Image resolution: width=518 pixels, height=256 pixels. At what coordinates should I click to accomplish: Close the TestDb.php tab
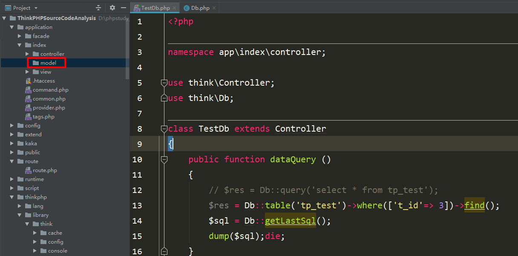click(174, 8)
